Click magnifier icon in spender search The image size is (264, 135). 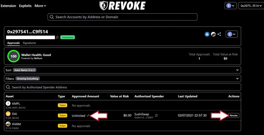pos(8,87)
